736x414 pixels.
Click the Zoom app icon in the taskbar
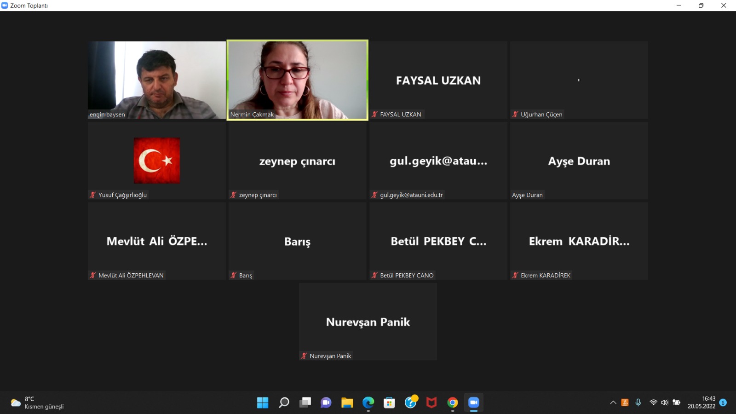click(474, 403)
